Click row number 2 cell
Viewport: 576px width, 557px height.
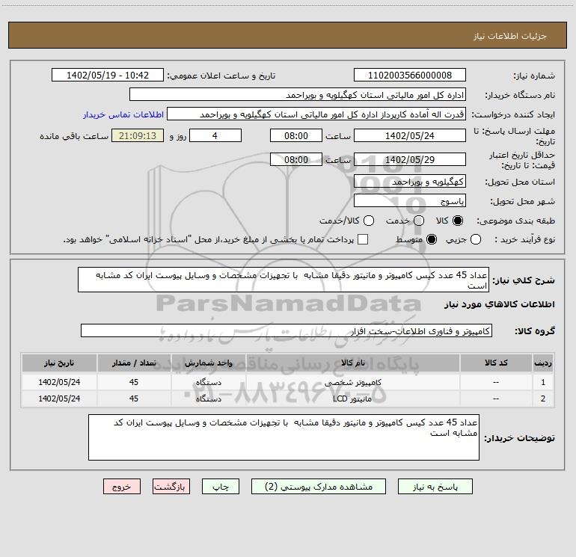(x=543, y=398)
